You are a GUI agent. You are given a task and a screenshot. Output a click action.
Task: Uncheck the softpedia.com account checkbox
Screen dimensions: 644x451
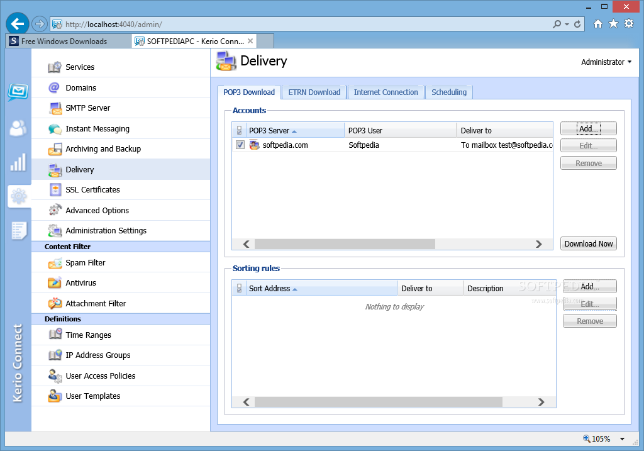[x=240, y=145]
